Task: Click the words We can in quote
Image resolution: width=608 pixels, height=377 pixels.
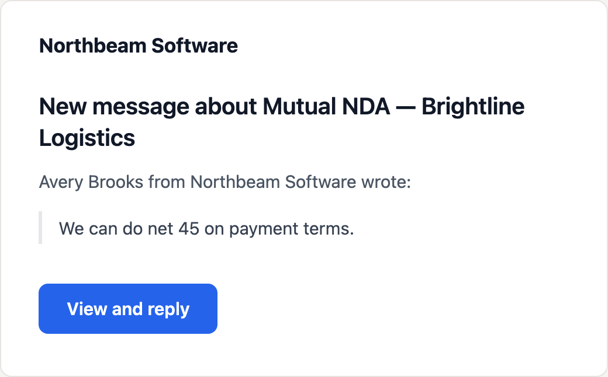Action: click(88, 228)
